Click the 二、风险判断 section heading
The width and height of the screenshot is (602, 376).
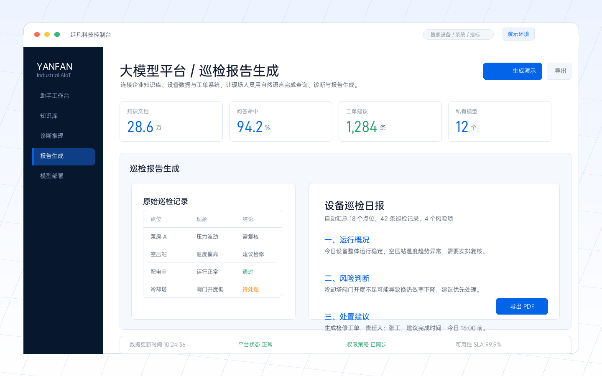[x=347, y=278]
